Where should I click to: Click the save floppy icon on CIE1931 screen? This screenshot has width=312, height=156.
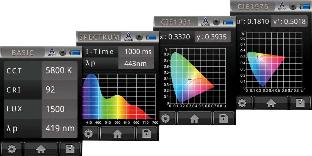pos(223,118)
